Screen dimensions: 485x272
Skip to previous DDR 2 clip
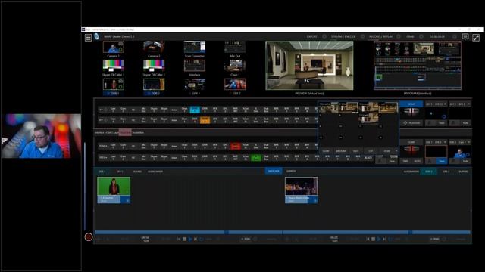coord(368,239)
